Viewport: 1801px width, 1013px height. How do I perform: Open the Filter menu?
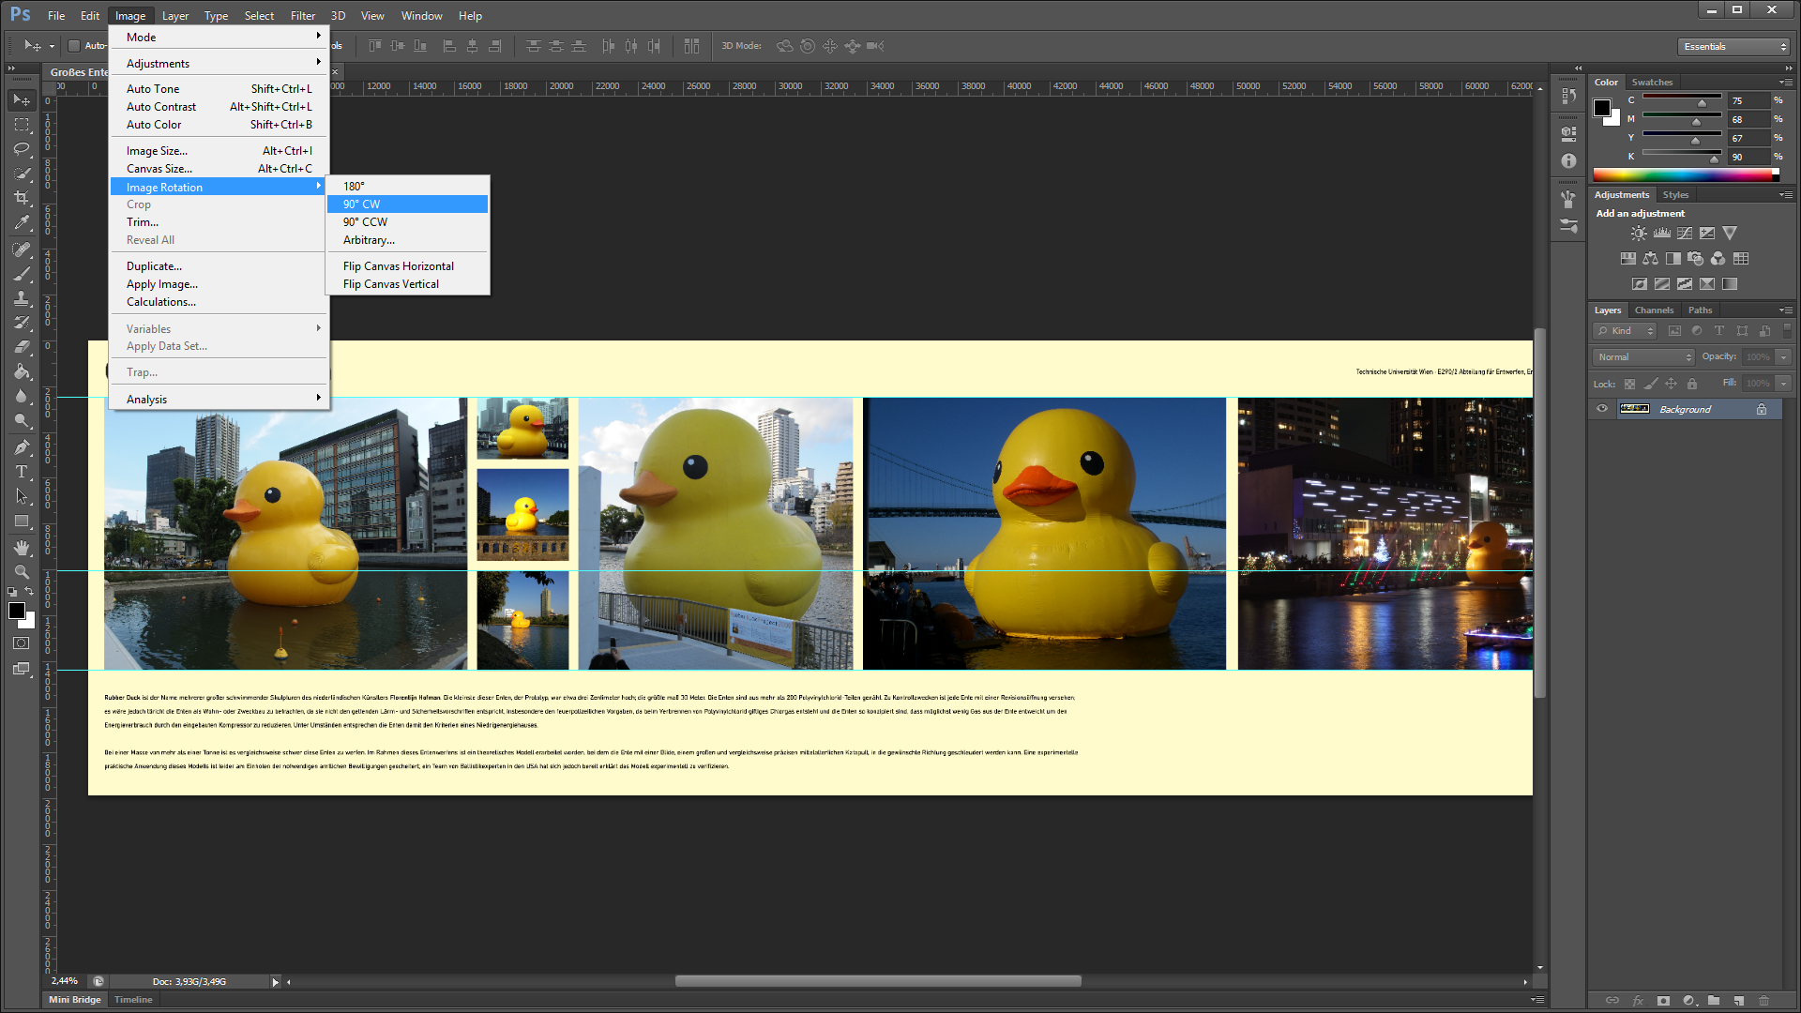tap(303, 16)
